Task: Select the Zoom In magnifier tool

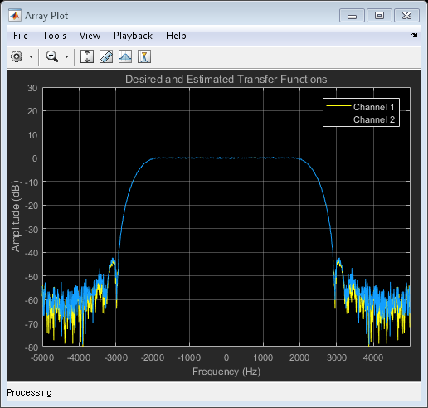Action: point(51,56)
